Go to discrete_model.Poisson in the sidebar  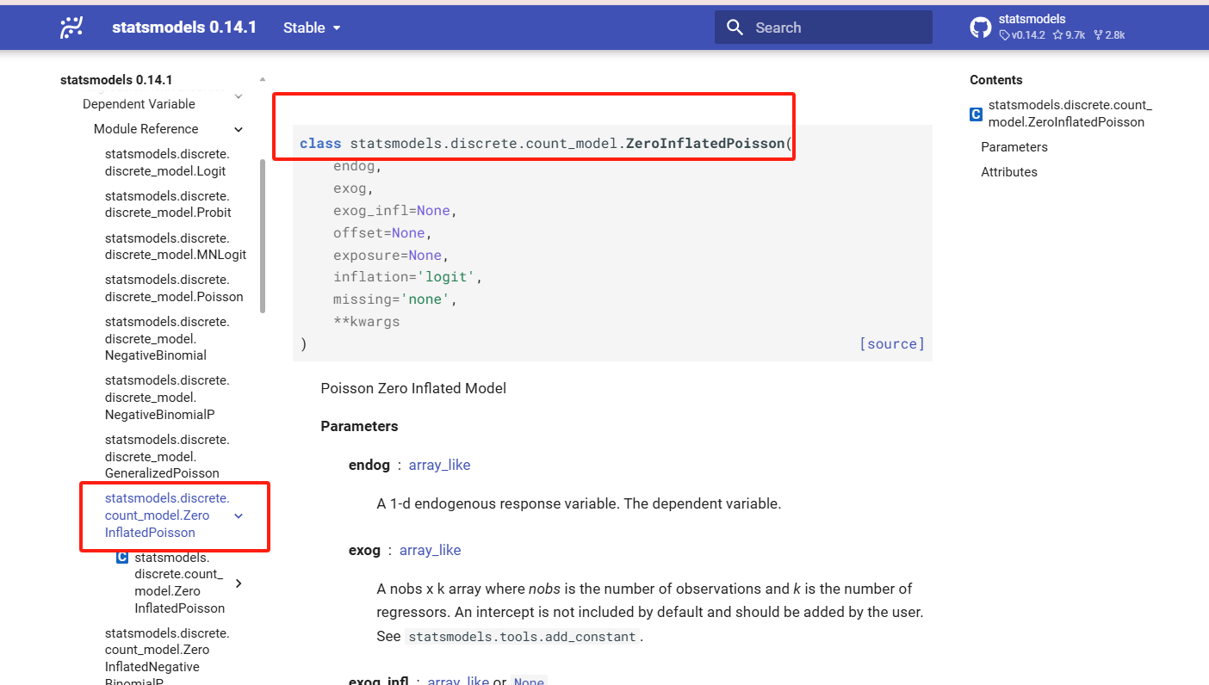pyautogui.click(x=173, y=288)
